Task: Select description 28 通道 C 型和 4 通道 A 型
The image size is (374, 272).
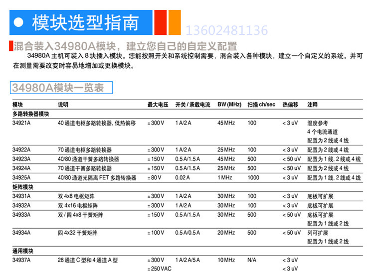Action: click(88, 261)
